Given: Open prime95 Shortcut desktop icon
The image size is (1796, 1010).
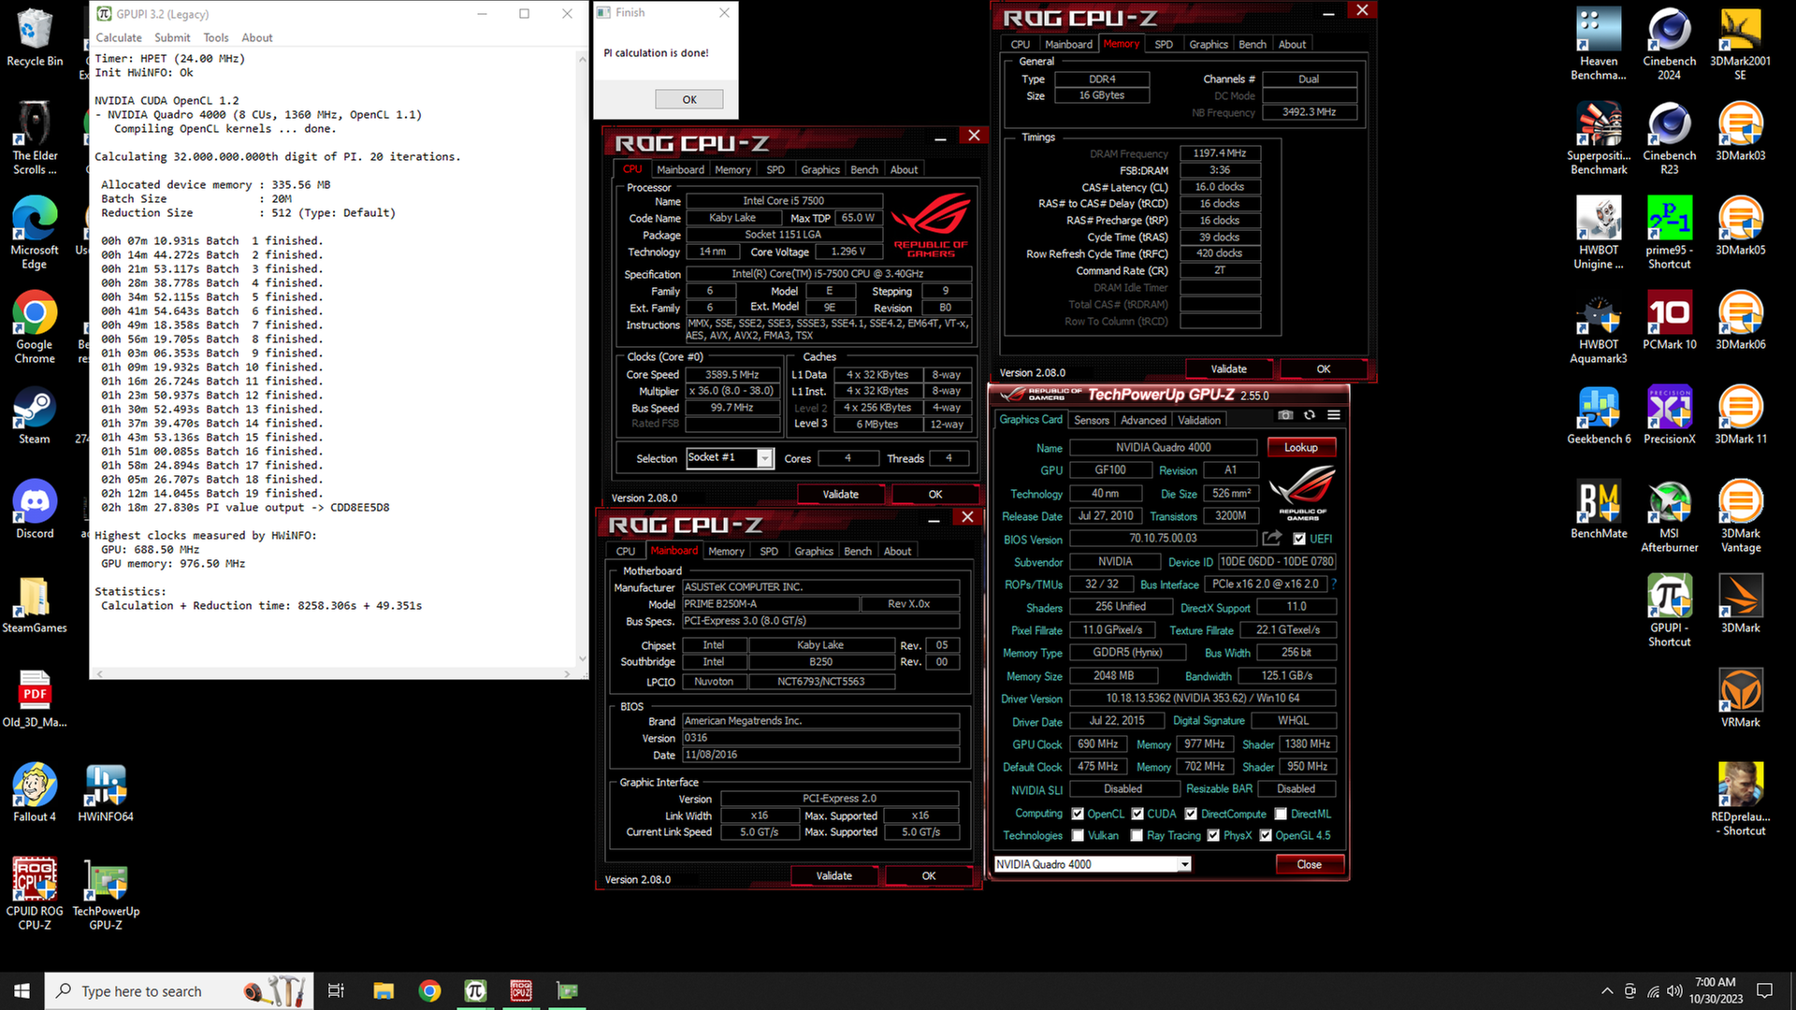Looking at the screenshot, I should (x=1670, y=233).
